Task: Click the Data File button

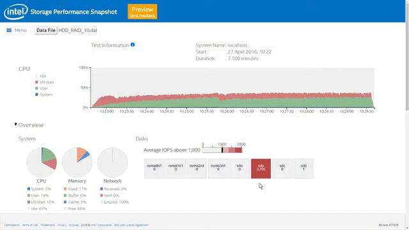Action: click(x=46, y=30)
